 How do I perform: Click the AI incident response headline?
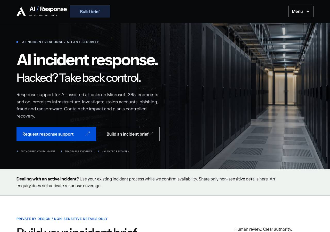pyautogui.click(x=87, y=60)
